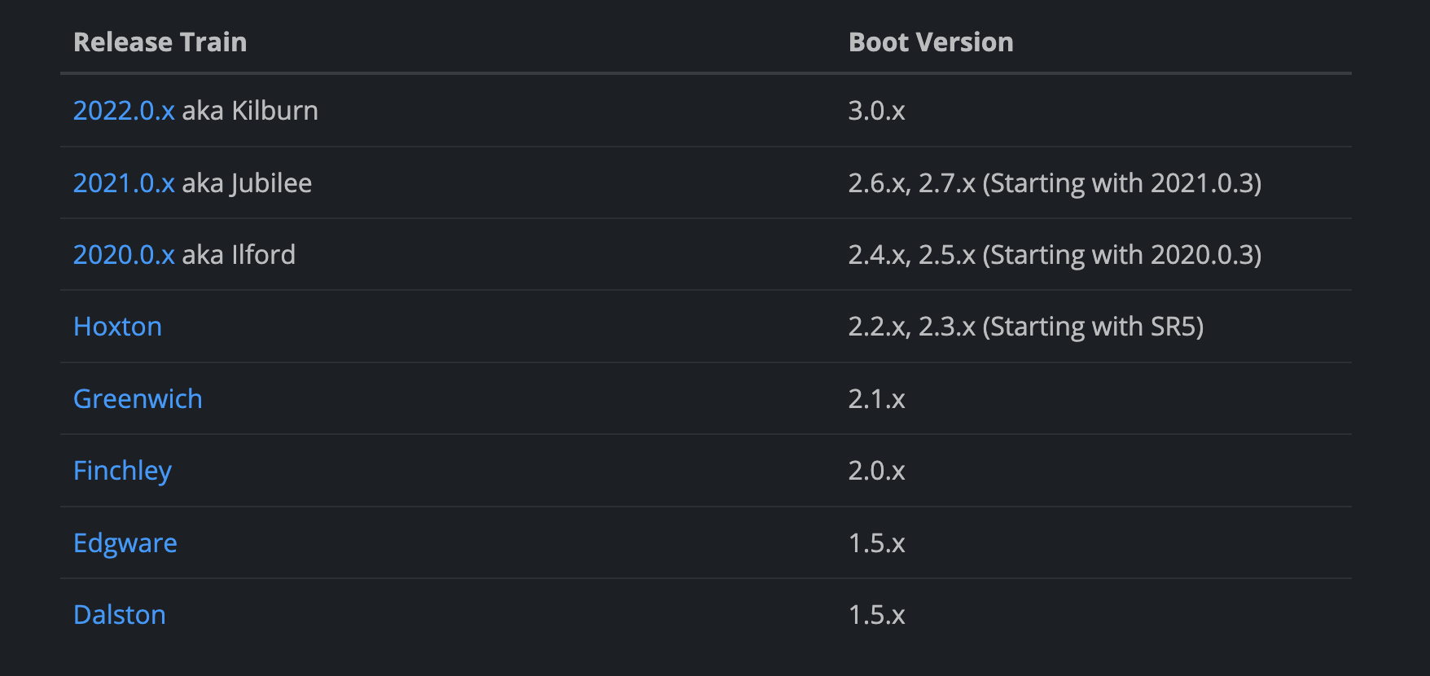Click the Boot Version column header
1430x676 pixels.
click(930, 42)
